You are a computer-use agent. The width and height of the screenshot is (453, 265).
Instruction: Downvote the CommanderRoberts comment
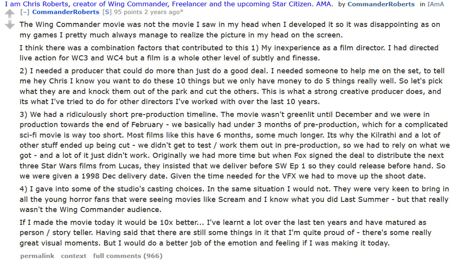tap(10, 25)
